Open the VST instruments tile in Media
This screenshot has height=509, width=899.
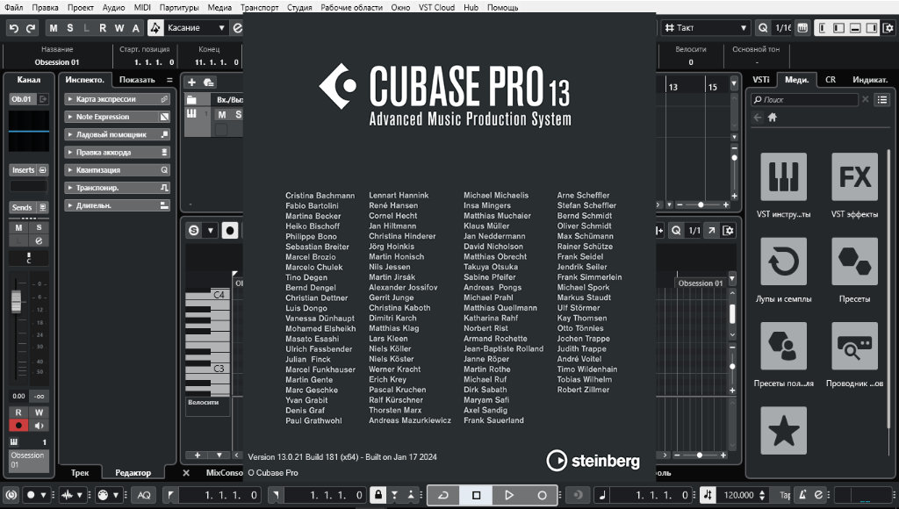(783, 176)
